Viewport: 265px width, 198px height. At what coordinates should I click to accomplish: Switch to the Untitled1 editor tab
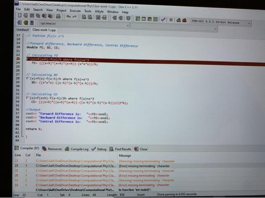tap(23, 30)
